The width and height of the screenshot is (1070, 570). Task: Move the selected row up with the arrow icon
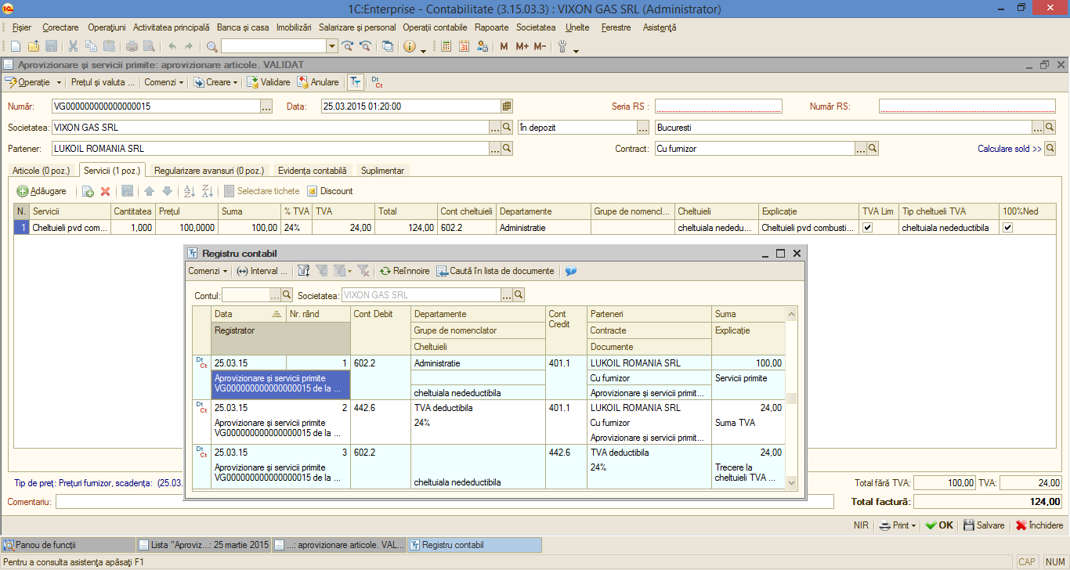point(149,191)
